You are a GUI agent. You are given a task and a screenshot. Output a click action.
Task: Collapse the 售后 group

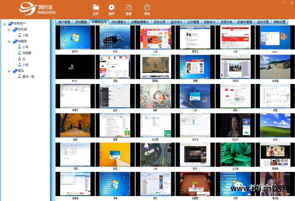click(x=9, y=71)
